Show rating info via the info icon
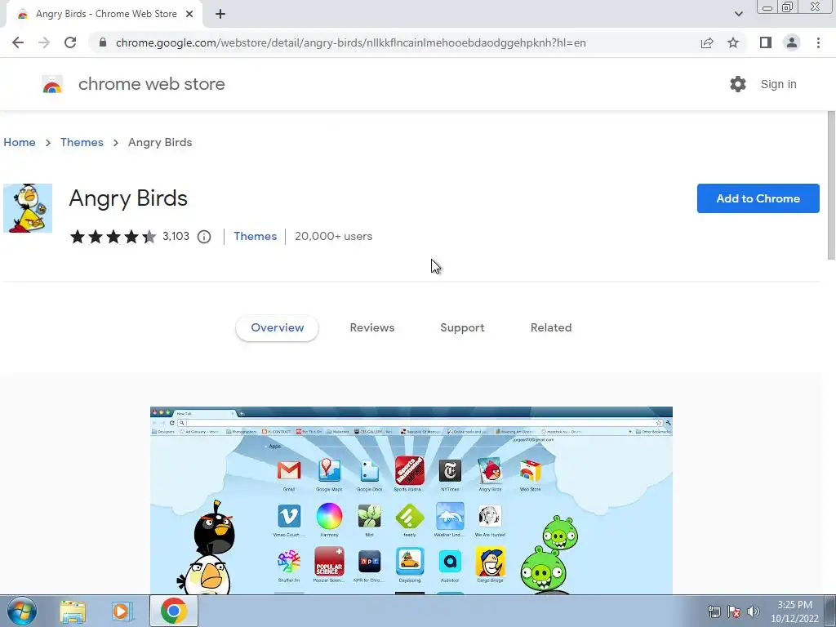Screen dimensions: 836x627 pos(204,237)
